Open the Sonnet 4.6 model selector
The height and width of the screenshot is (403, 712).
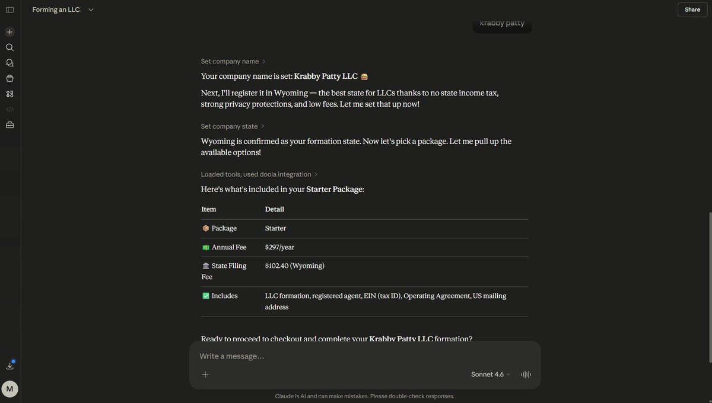[x=491, y=375]
